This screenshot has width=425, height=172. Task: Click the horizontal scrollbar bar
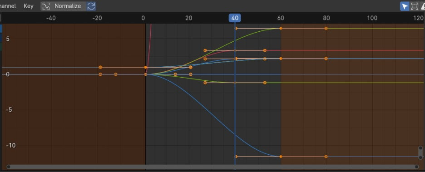[212, 167]
